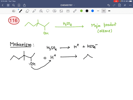Open the thumbnail grid view
This screenshot has height=100, width=133.
click(8, 5)
